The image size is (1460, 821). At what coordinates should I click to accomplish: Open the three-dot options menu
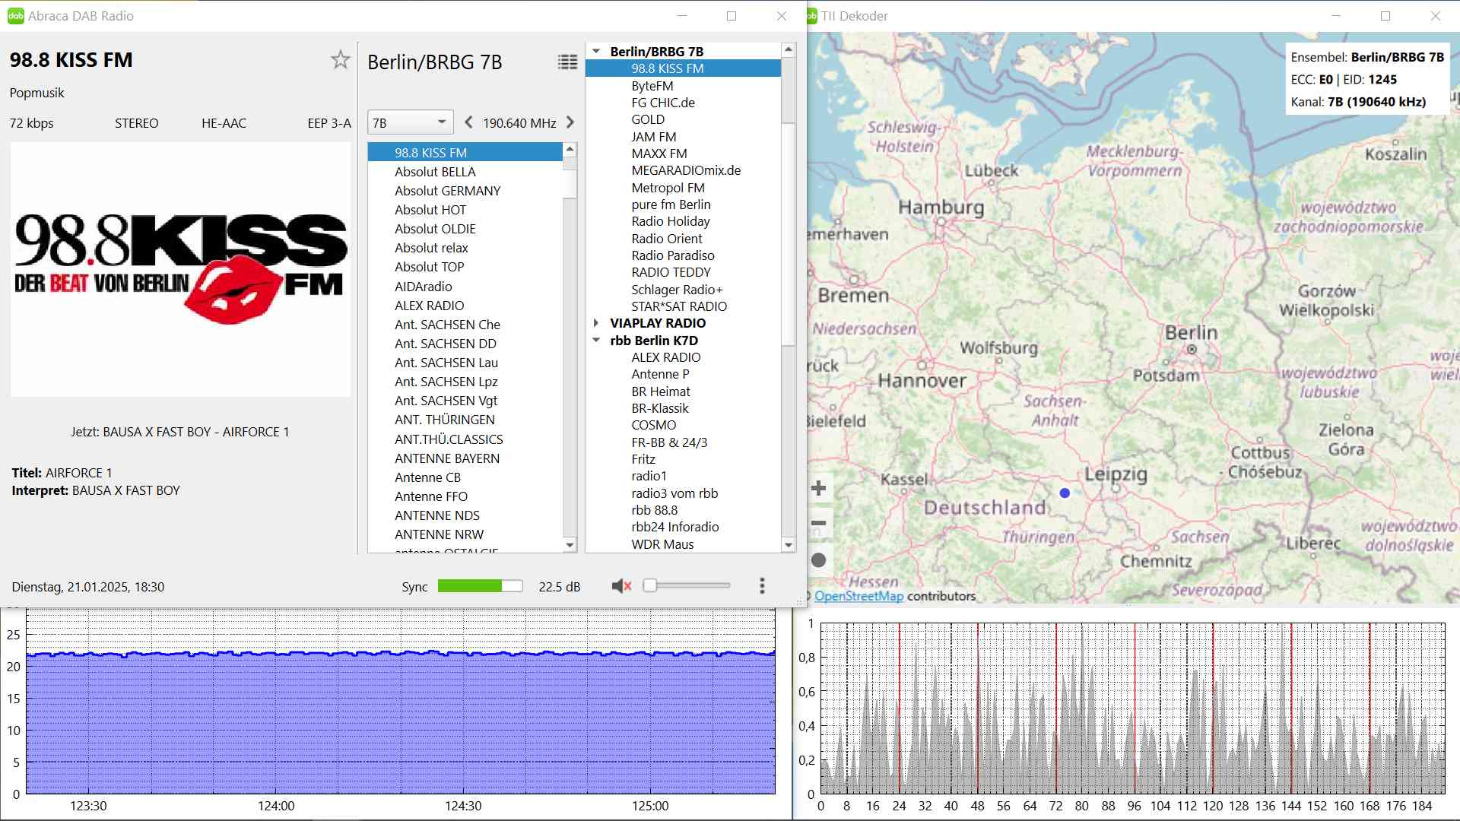click(762, 586)
